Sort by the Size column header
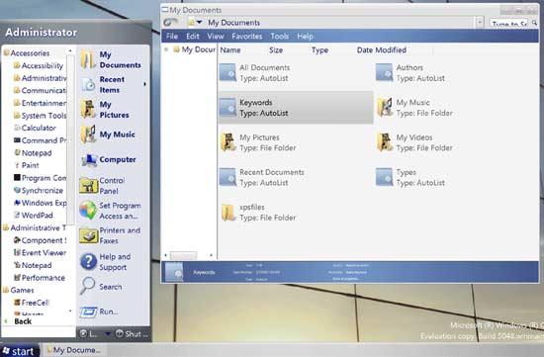Viewport: 544px width, 357px height. click(276, 50)
